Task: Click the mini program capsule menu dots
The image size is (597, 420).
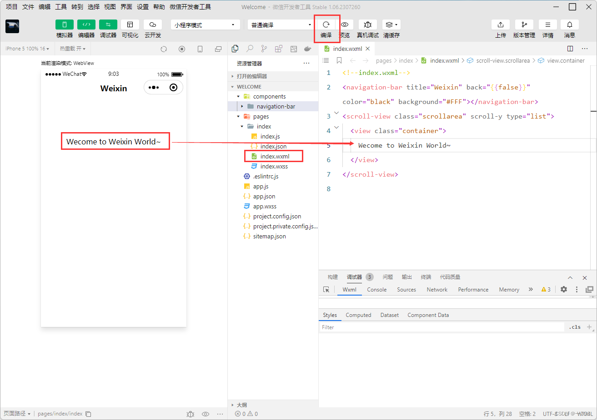Action: click(x=154, y=88)
